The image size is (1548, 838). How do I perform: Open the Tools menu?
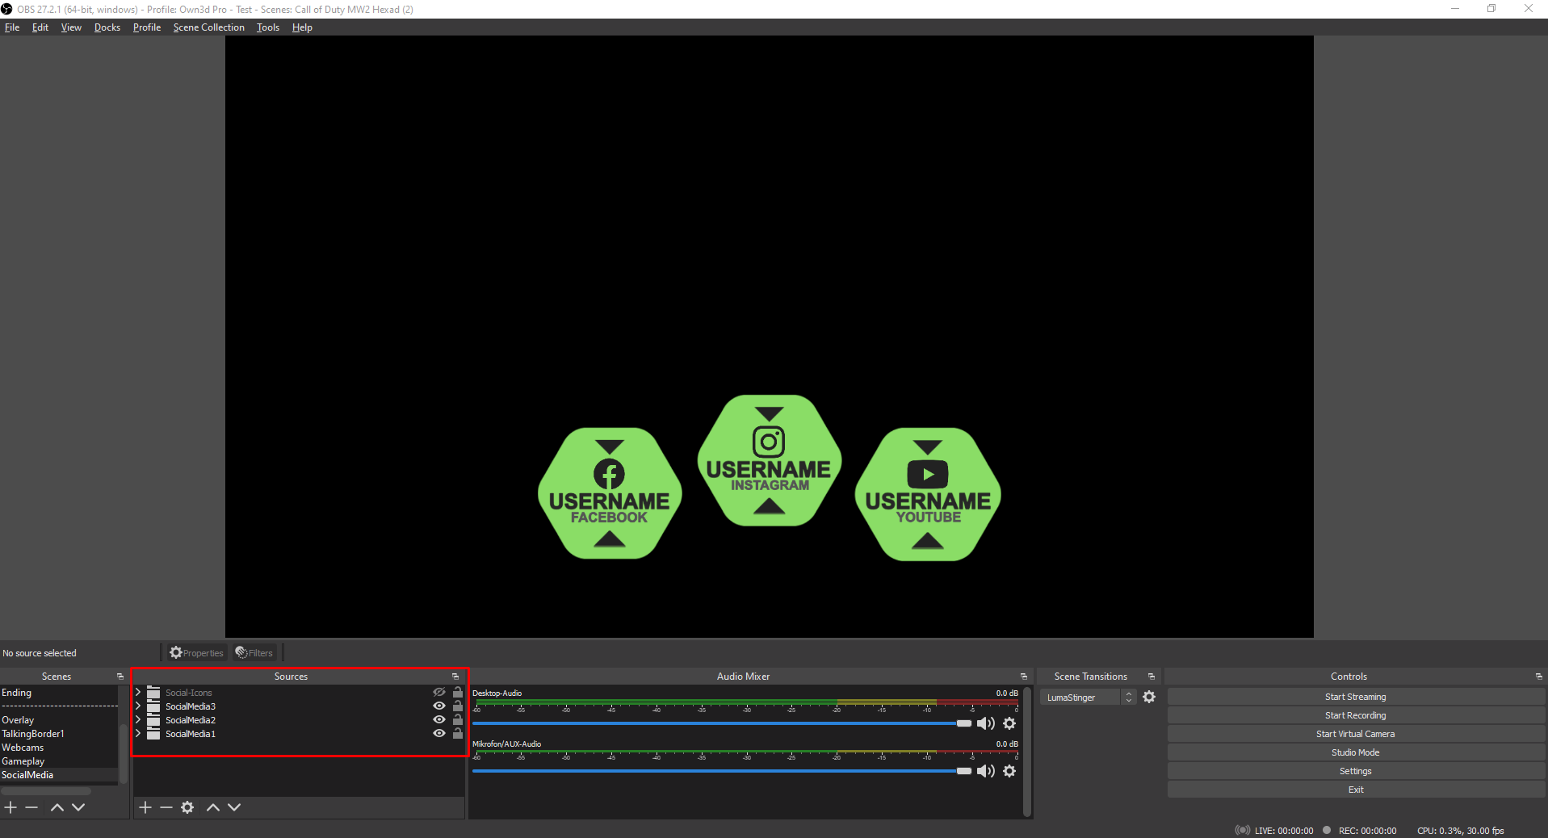click(x=268, y=27)
